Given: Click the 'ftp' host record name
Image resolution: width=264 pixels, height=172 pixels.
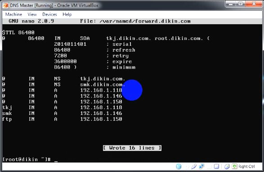Looking at the screenshot, I should point(7,119).
